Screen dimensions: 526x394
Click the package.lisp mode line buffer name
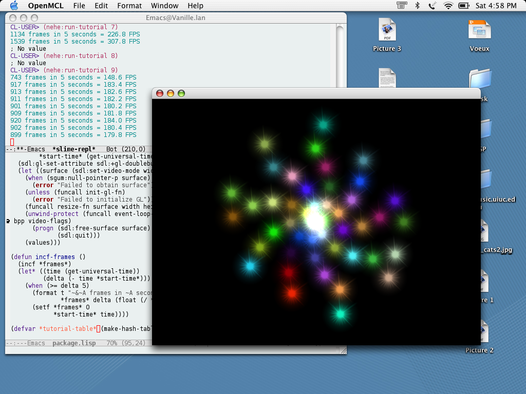click(74, 343)
